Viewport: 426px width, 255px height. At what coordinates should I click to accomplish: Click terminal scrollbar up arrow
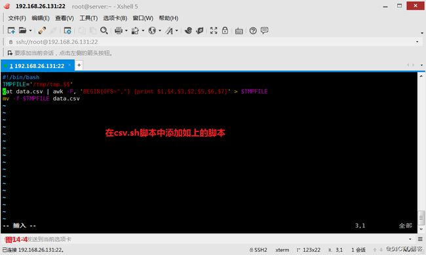[421, 76]
